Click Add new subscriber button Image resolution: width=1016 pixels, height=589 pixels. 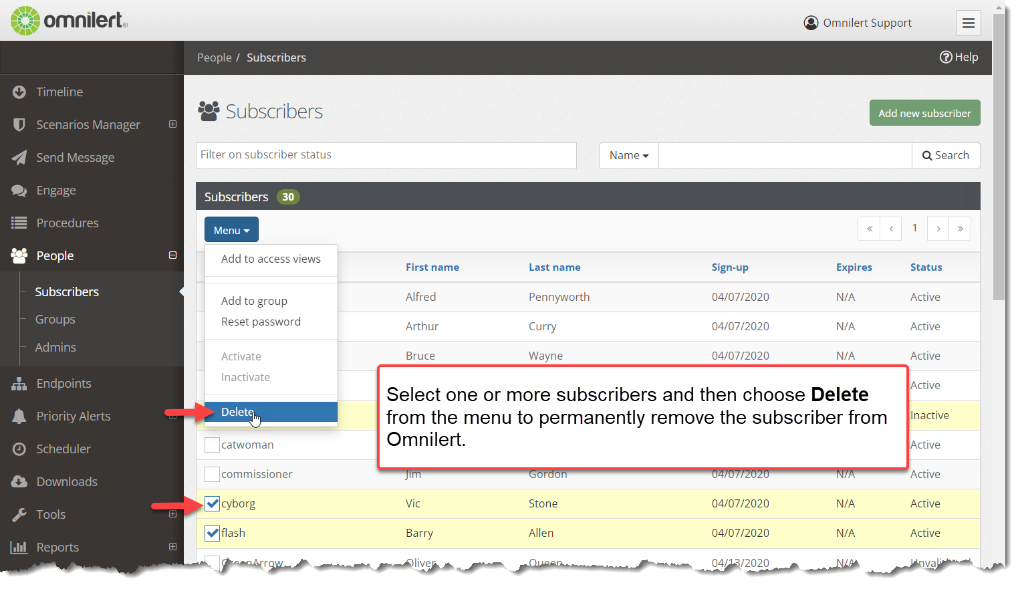pyautogui.click(x=924, y=113)
